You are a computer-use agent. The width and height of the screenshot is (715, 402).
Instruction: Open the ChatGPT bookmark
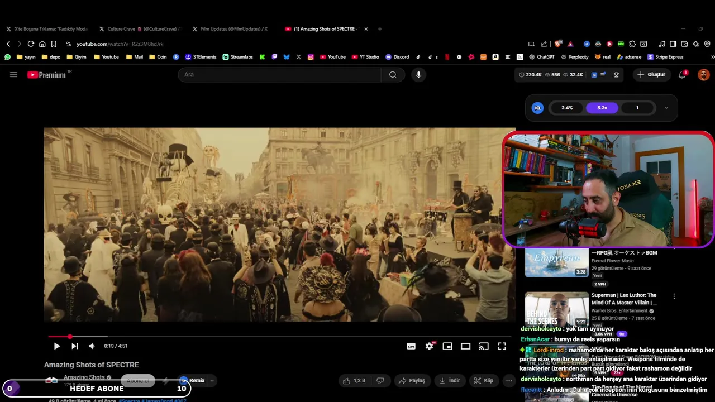click(541, 57)
